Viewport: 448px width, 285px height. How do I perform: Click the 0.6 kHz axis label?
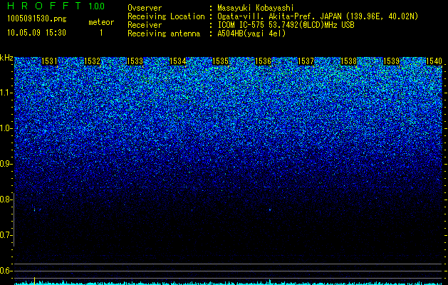pyautogui.click(x=6, y=271)
